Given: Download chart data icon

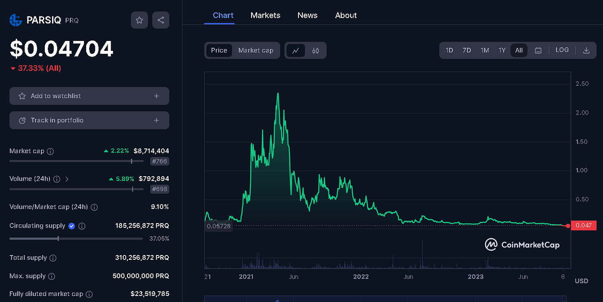Looking at the screenshot, I should coord(586,50).
